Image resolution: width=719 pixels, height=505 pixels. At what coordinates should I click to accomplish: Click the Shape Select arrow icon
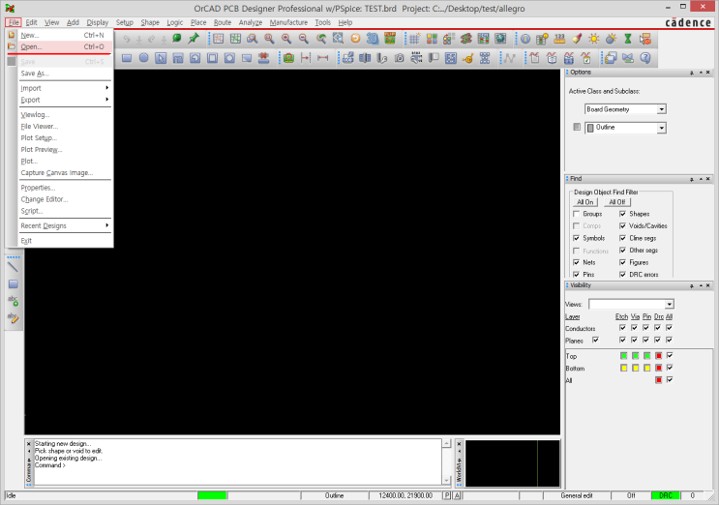point(161,58)
